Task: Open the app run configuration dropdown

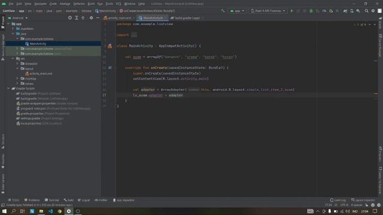Action: tap(237, 11)
